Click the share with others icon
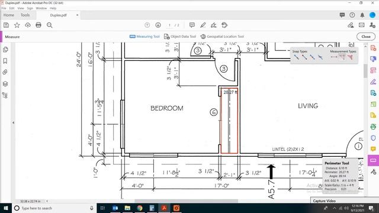The image size is (379, 213). pyautogui.click(x=372, y=25)
